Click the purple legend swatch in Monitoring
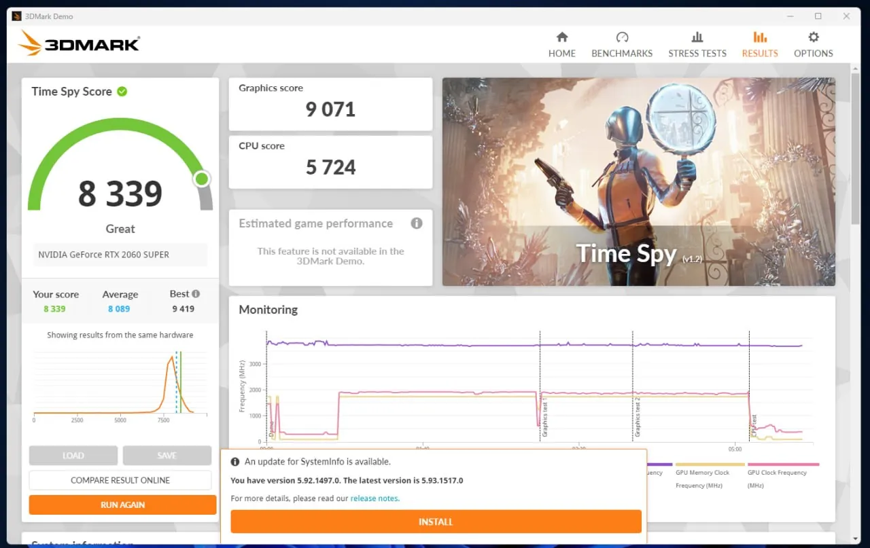Image resolution: width=870 pixels, height=548 pixels. (x=659, y=464)
